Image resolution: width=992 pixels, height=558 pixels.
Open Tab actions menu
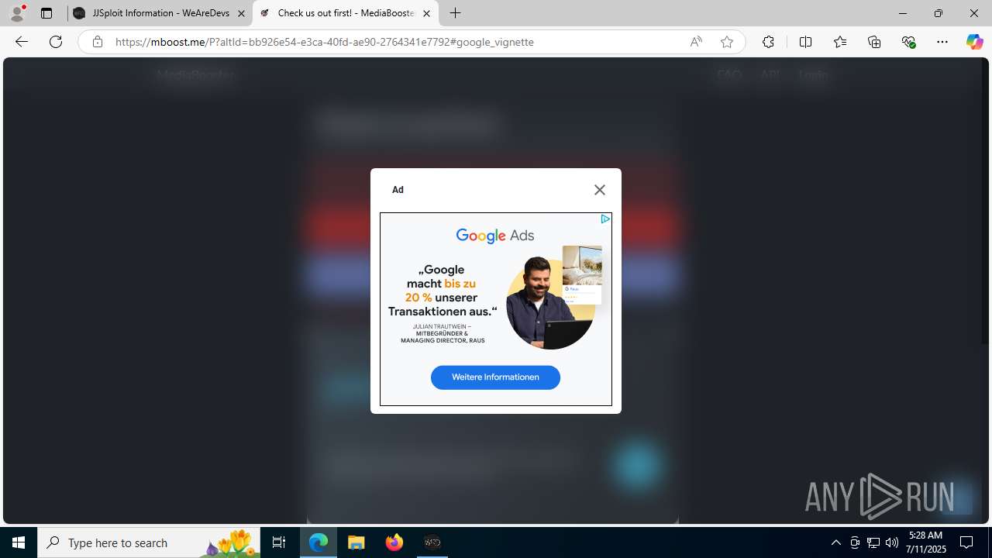tap(46, 13)
